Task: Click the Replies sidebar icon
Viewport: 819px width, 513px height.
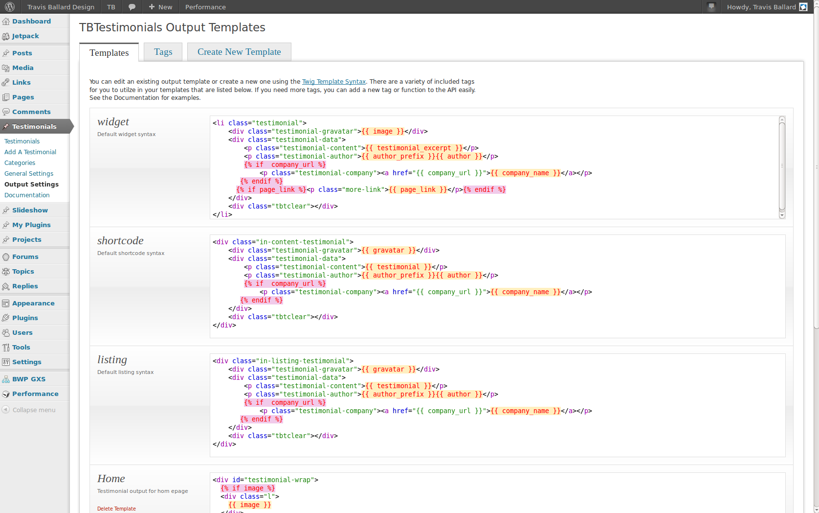Action: (x=6, y=286)
